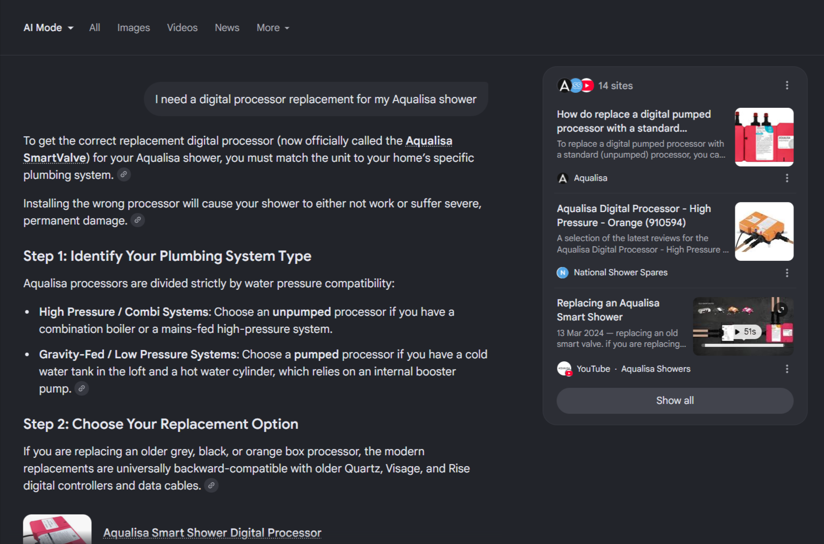
Task: Click the 'Step 1: Identify Your Plumbing System Type' heading
Action: point(167,256)
